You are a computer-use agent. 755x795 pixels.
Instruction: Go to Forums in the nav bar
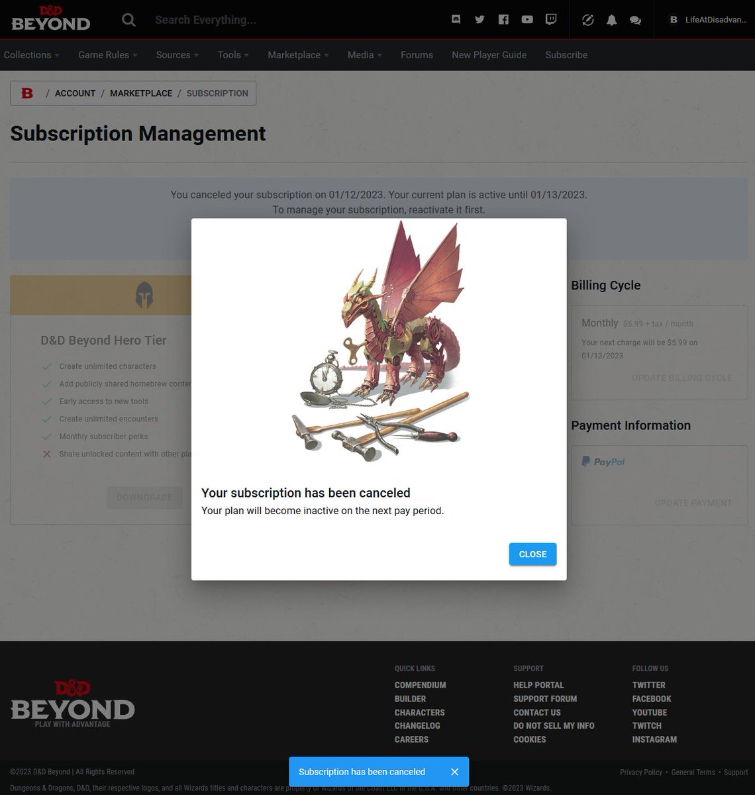click(x=417, y=55)
